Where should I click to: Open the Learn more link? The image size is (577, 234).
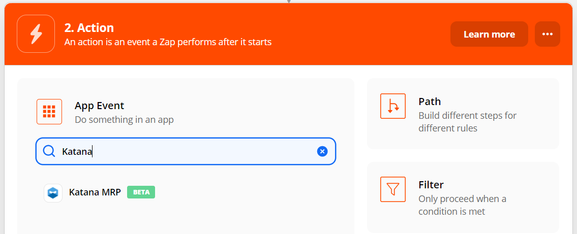pos(489,34)
